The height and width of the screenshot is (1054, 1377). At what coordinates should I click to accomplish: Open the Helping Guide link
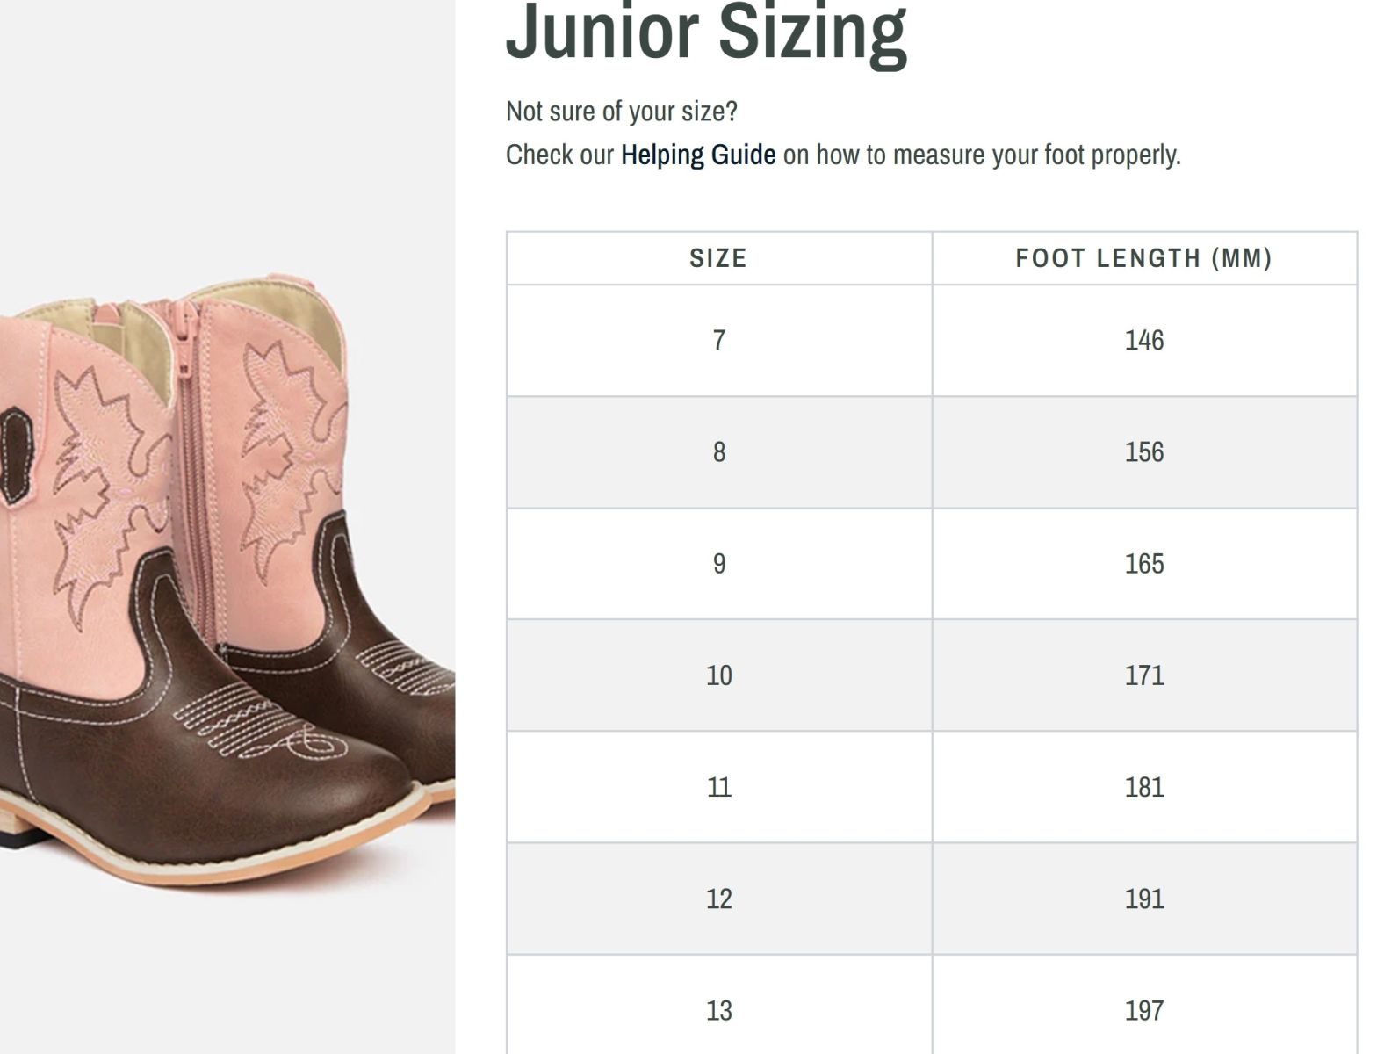pos(698,155)
